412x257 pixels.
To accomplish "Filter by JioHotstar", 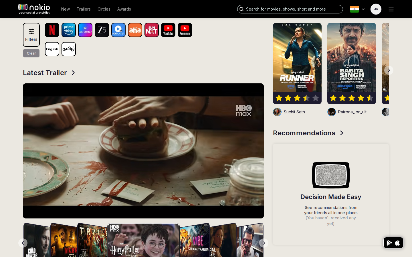I will [x=85, y=30].
